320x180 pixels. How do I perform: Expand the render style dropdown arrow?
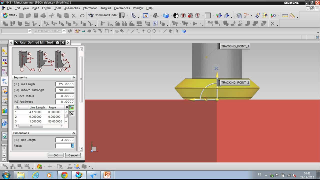click(171, 15)
